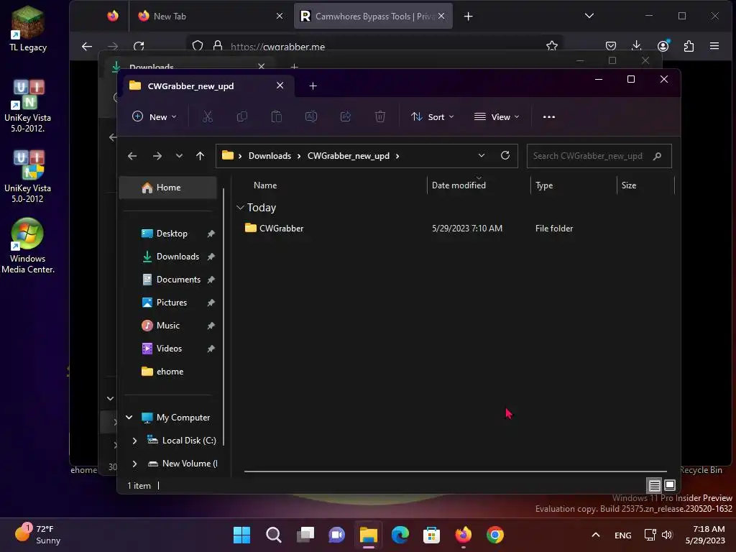736x552 pixels.
Task: Collapse My Computer tree node
Action: click(129, 418)
